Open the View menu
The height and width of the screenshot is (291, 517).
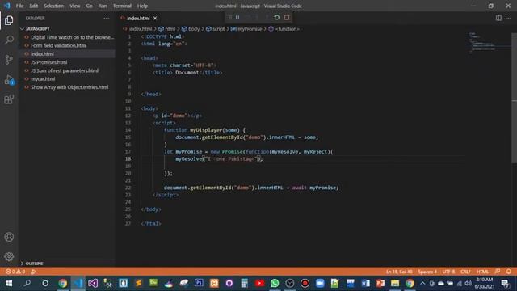75,6
